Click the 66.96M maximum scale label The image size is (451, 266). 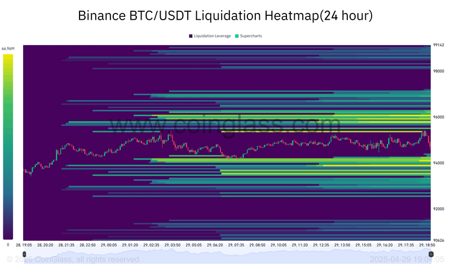(8, 48)
